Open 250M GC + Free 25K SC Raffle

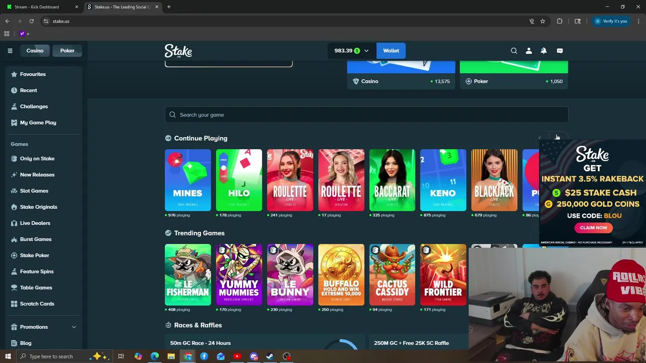click(419, 343)
